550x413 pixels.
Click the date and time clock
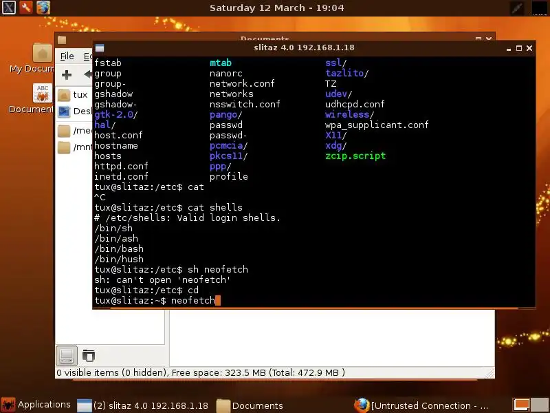coord(277,8)
